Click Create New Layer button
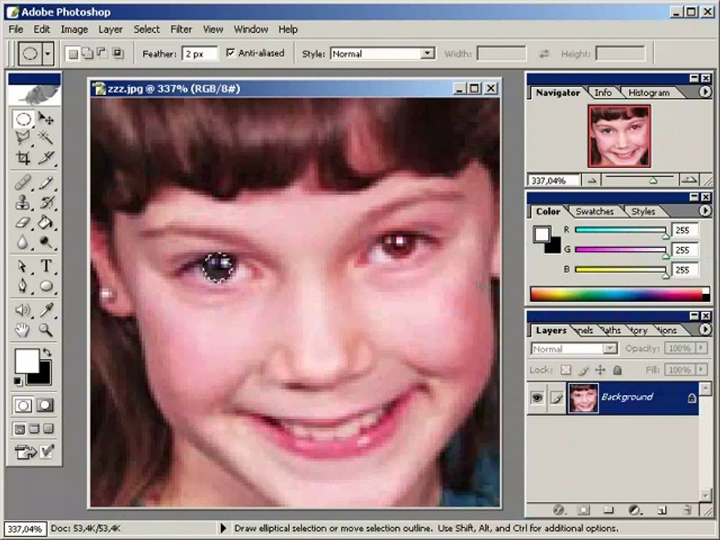The width and height of the screenshot is (720, 540). click(x=661, y=510)
